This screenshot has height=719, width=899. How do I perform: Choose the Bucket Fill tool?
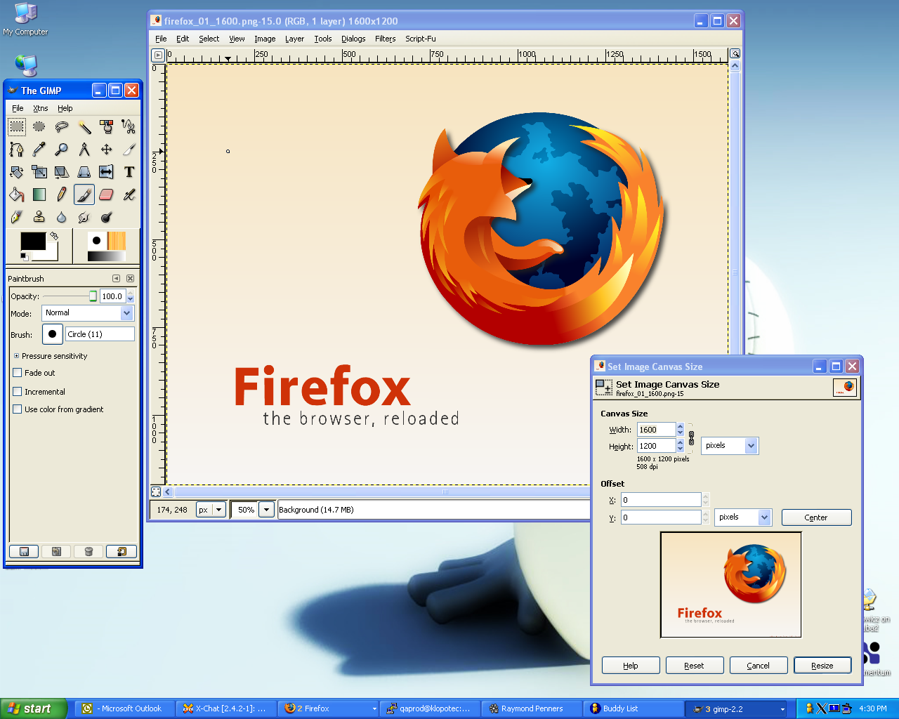pyautogui.click(x=17, y=194)
